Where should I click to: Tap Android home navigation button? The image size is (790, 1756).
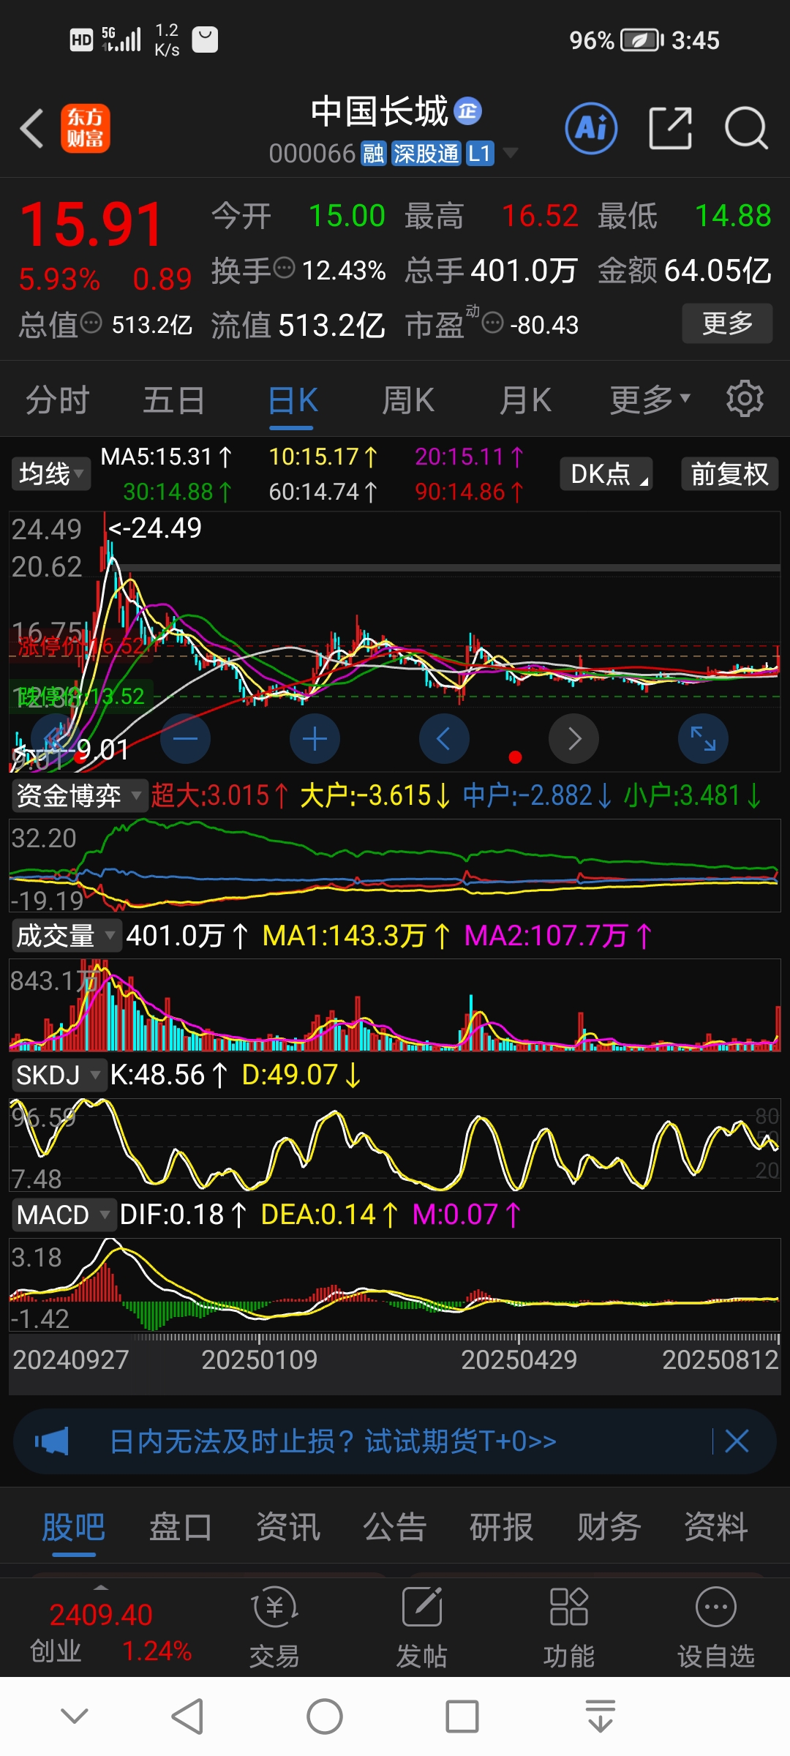click(x=325, y=1716)
